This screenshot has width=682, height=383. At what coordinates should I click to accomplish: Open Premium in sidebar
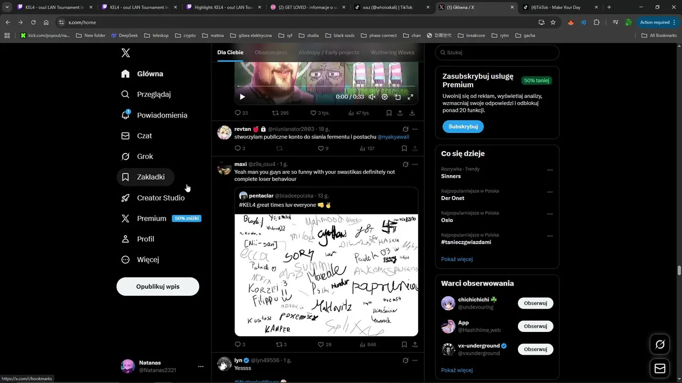[x=161, y=218]
